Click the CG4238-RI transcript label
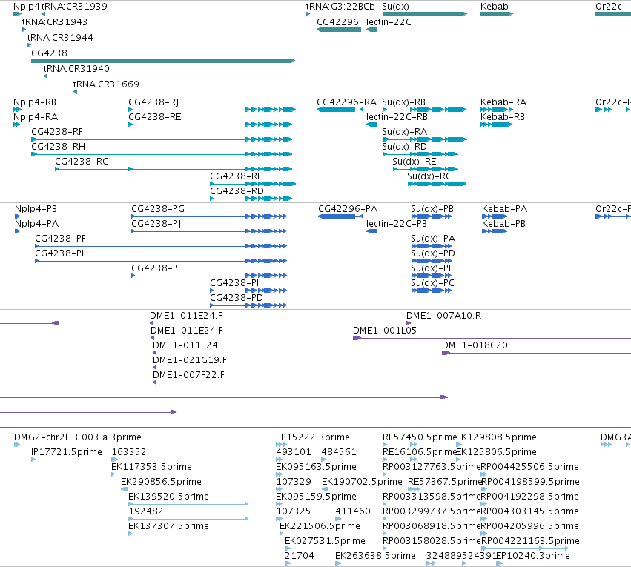This screenshot has height=567, width=631. click(x=234, y=176)
